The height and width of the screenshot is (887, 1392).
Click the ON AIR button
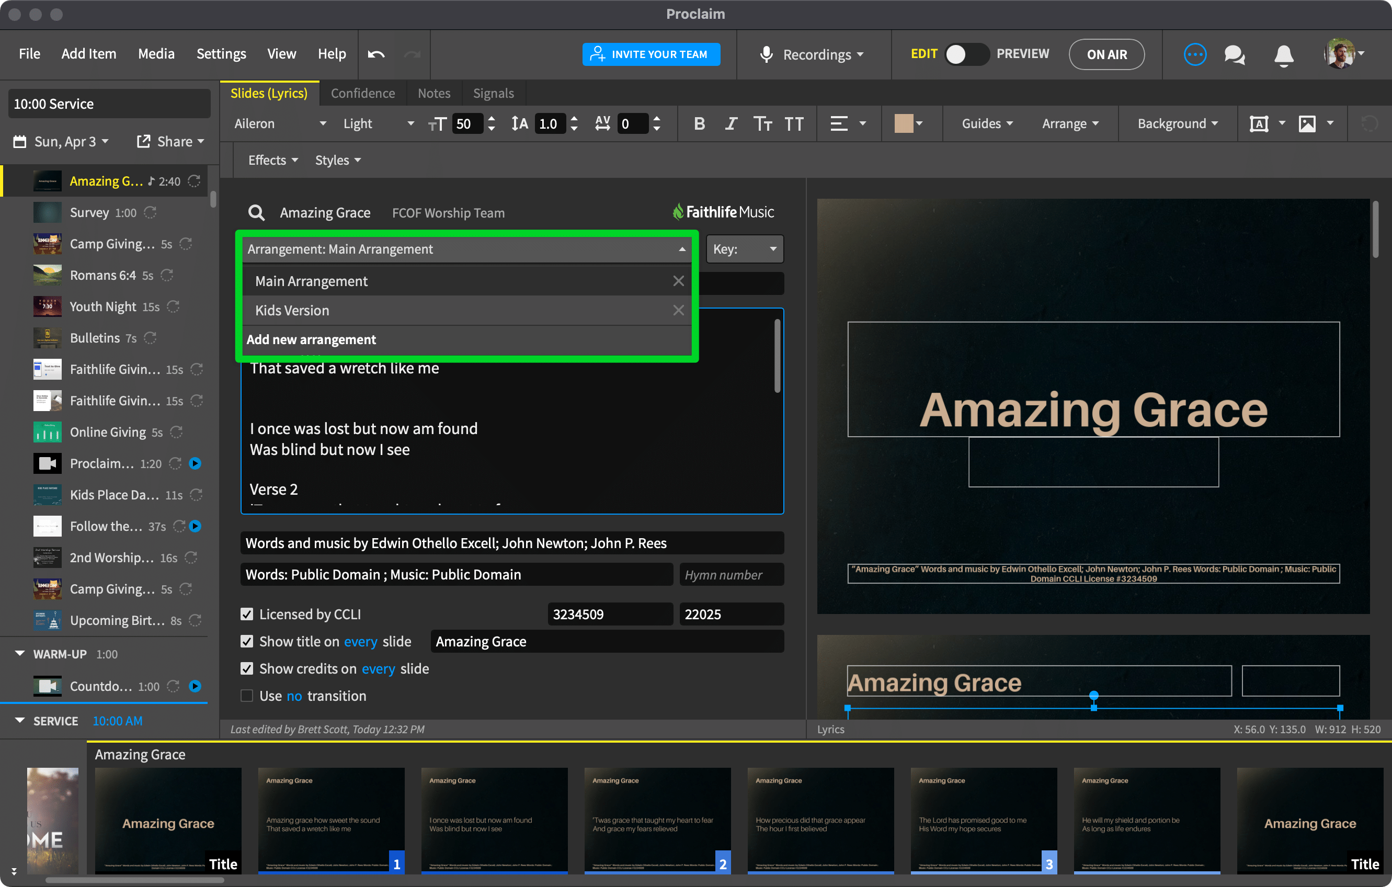pos(1106,54)
